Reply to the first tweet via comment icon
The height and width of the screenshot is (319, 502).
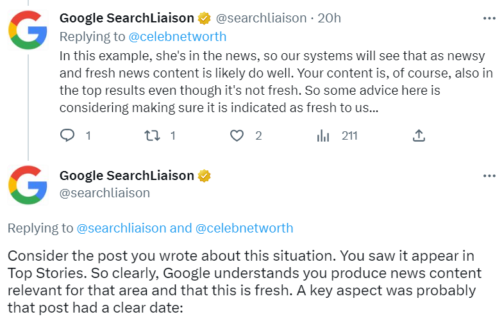[68, 135]
